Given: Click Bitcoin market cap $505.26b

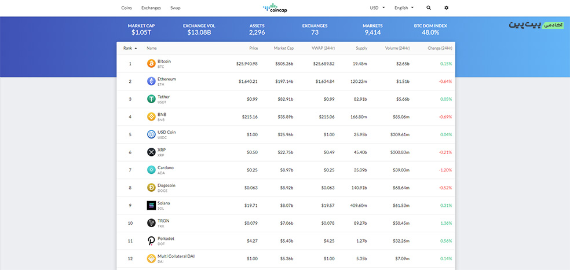Looking at the screenshot, I should (x=284, y=64).
